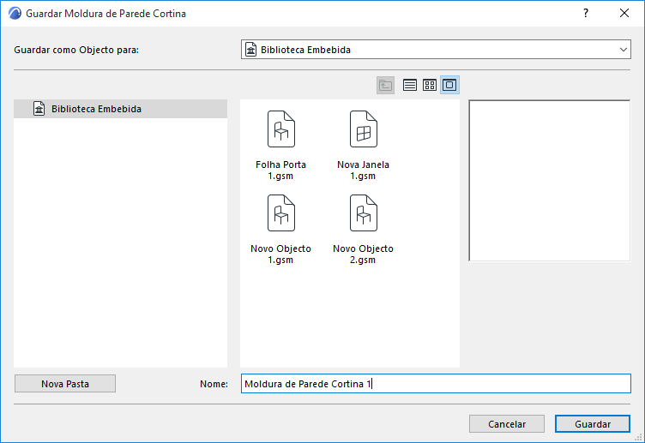Open help with question mark button

coord(586,13)
